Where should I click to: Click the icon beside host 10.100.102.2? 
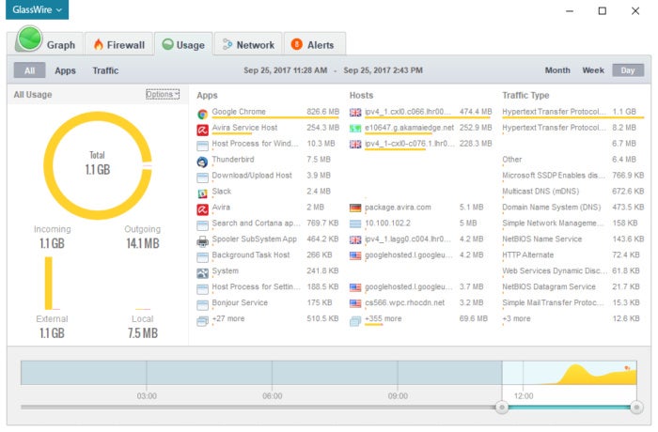coord(355,224)
